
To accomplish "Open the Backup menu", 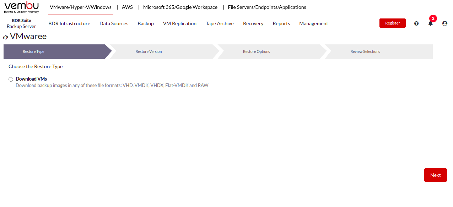I will click(146, 23).
